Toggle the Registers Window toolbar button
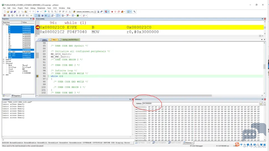 tap(46, 16)
